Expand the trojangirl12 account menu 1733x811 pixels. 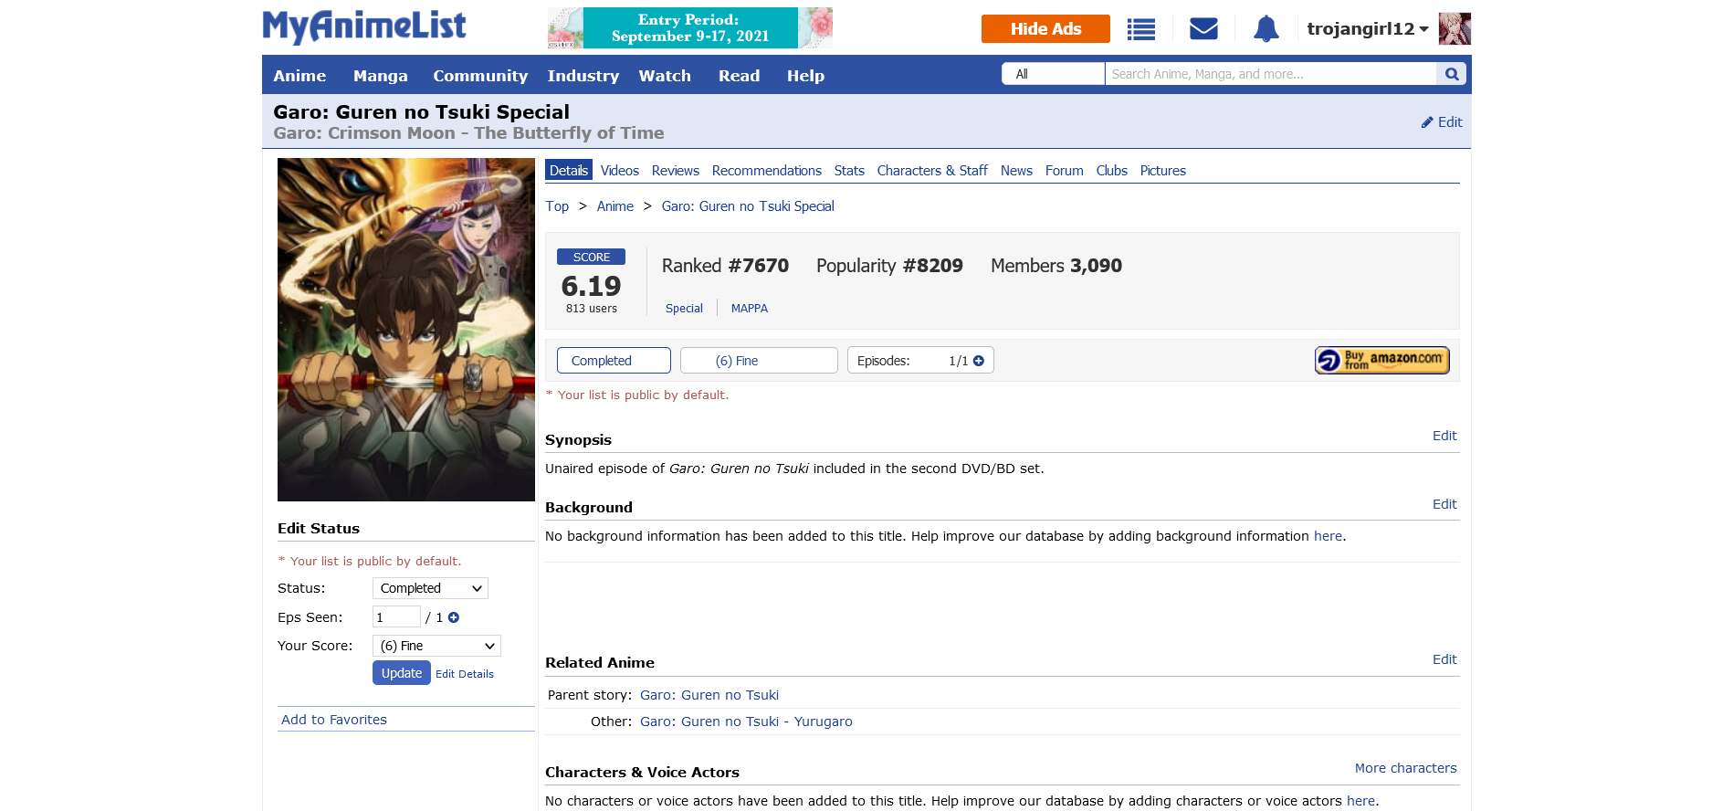point(1367,29)
